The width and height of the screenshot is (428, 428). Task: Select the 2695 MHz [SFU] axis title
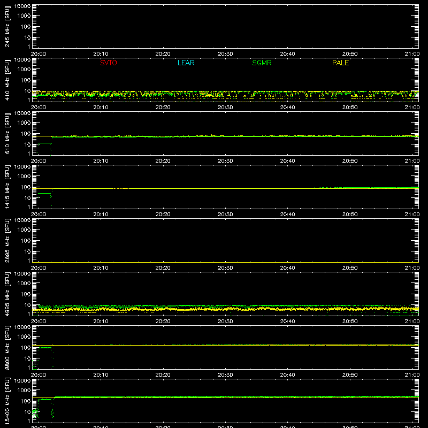[7, 240]
